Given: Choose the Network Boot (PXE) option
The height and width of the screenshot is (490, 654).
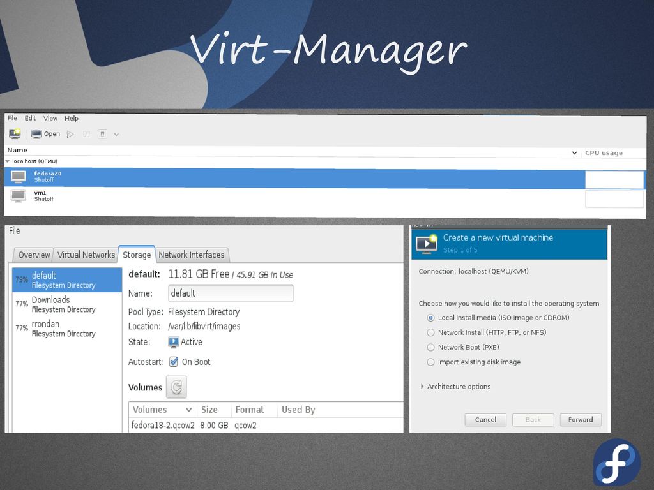Looking at the screenshot, I should click(431, 347).
